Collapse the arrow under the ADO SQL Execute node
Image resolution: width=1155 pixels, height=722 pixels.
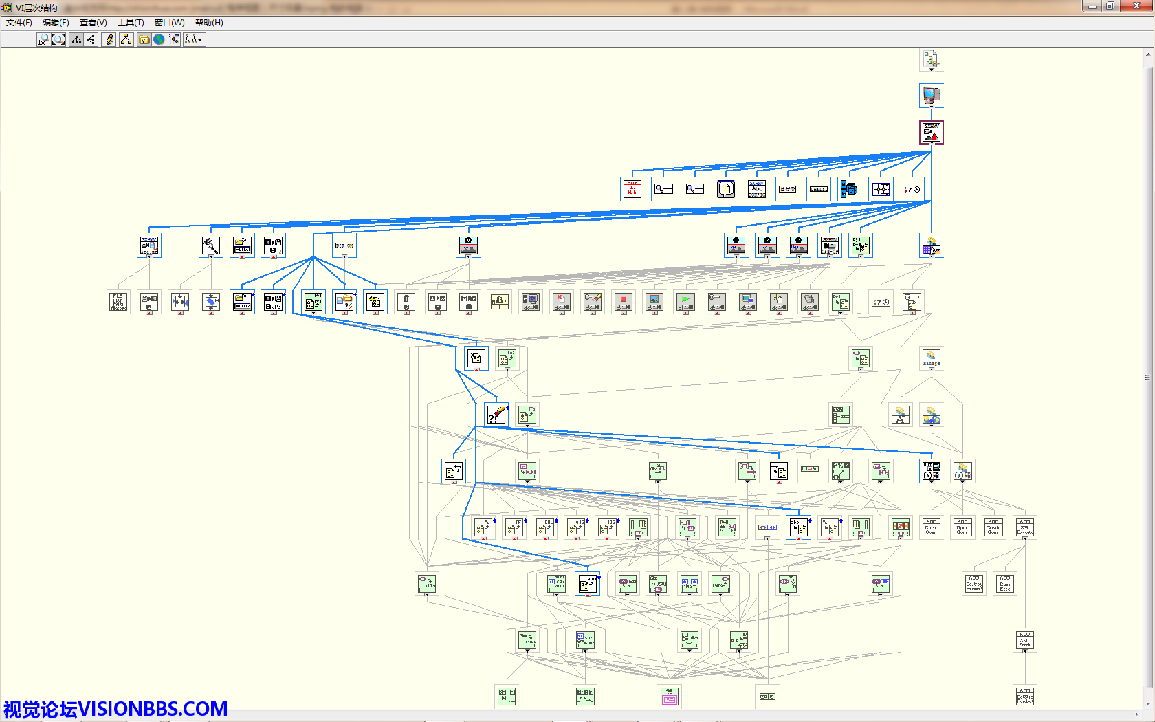pos(1024,538)
